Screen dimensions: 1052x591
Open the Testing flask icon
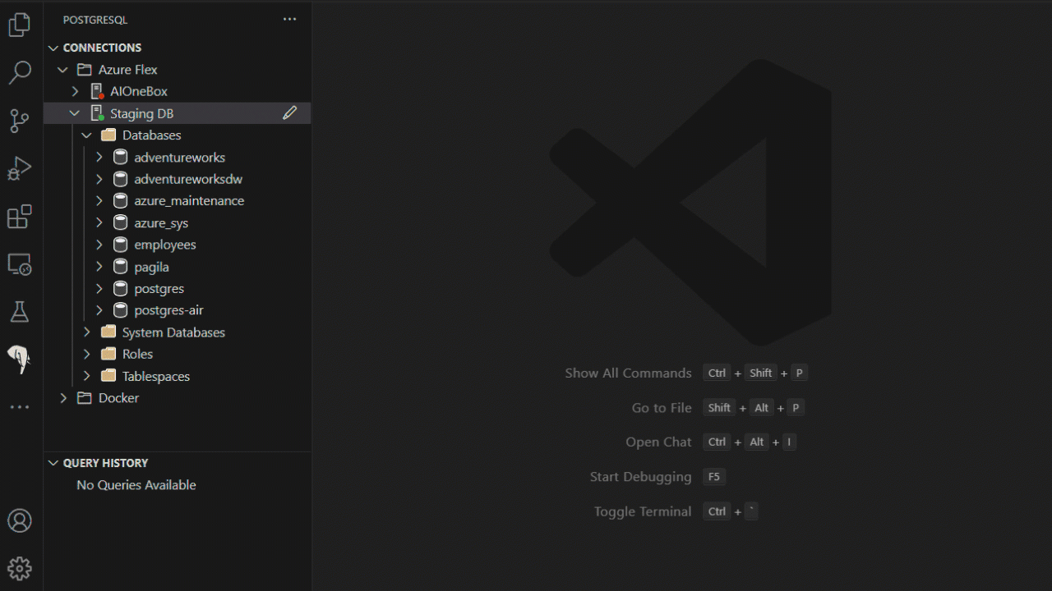(x=20, y=312)
